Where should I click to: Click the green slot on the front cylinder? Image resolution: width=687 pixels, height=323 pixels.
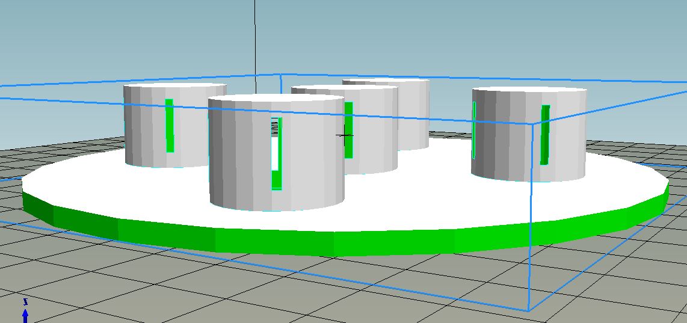[x=276, y=180]
